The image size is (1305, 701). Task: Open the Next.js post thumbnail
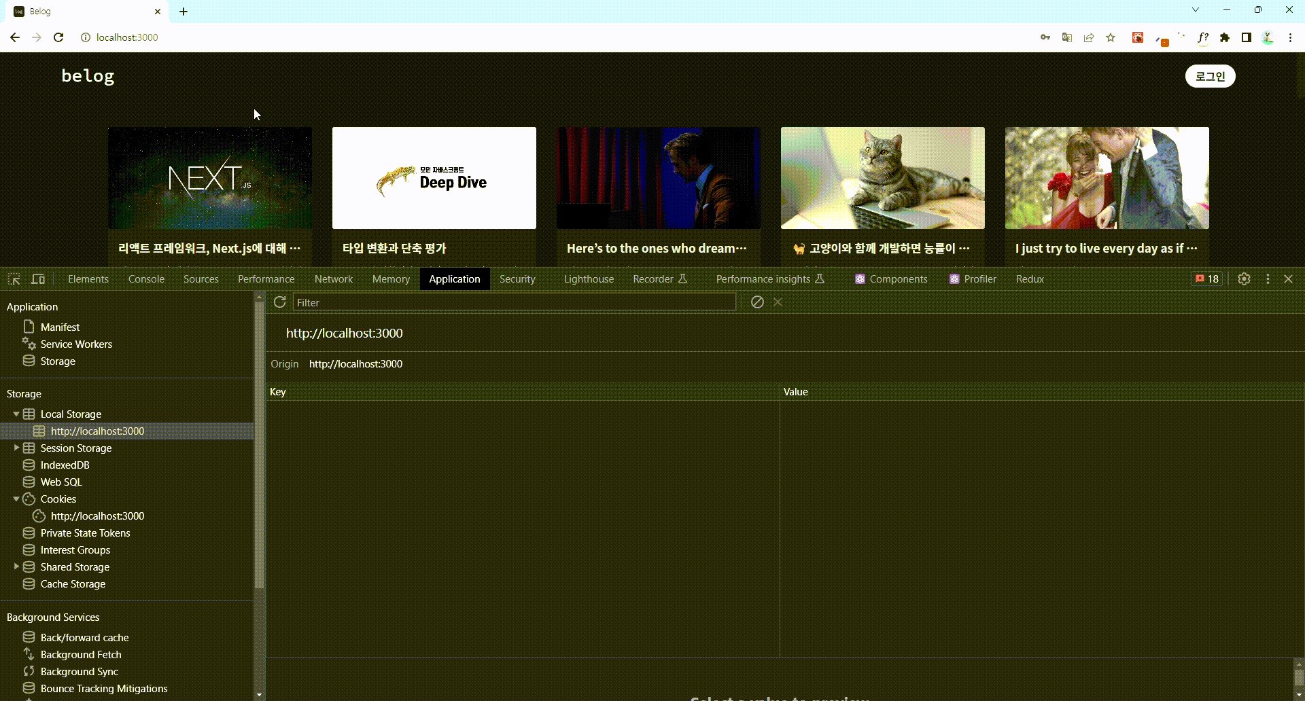210,178
